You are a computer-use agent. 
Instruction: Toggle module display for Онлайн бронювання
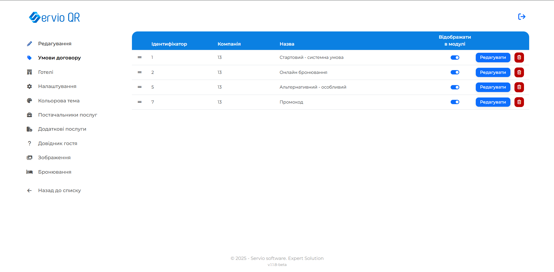(x=455, y=72)
